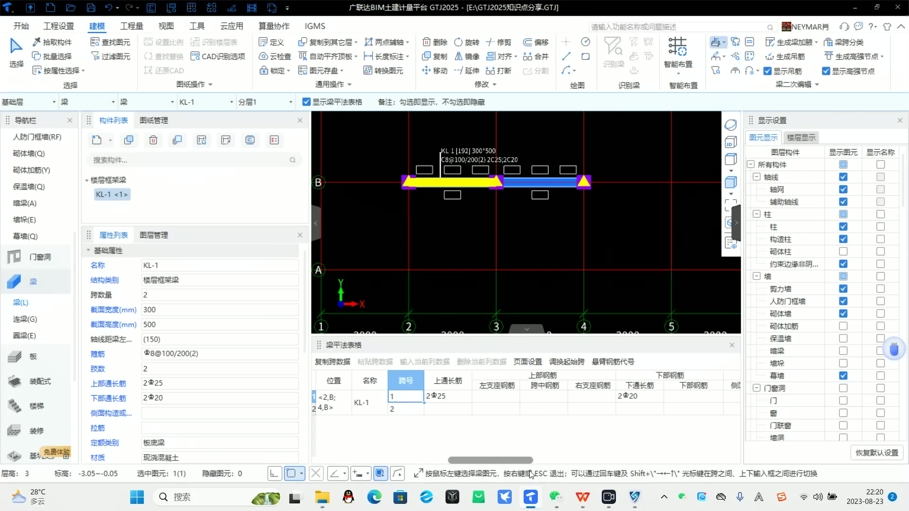Toggle 显示吊筋 checkbox in ribbon
The width and height of the screenshot is (909, 511).
767,71
